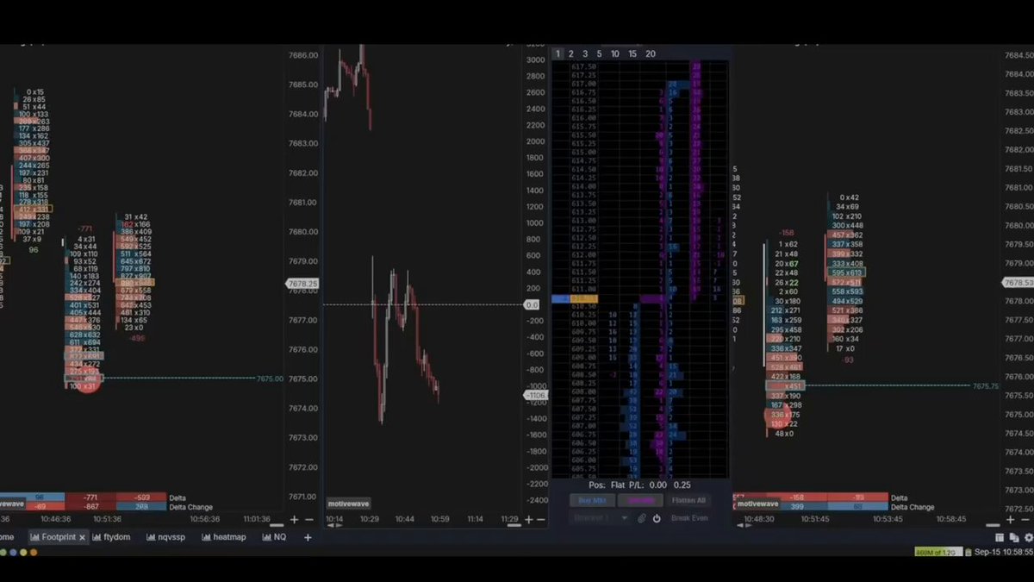Click the 7678.25 price label on left axis

[302, 283]
